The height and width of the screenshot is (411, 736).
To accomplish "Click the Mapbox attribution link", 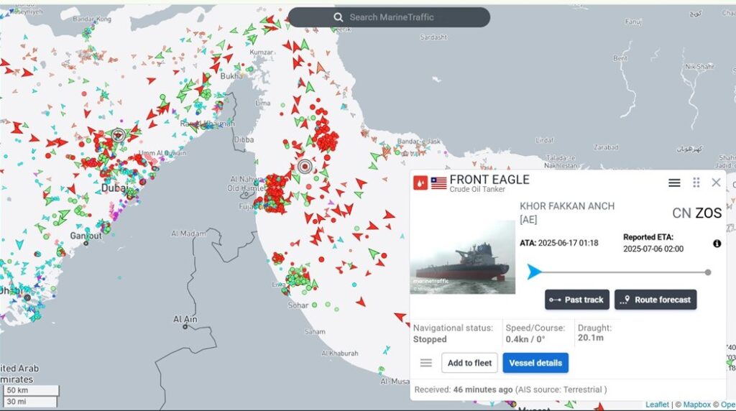I will click(x=697, y=405).
